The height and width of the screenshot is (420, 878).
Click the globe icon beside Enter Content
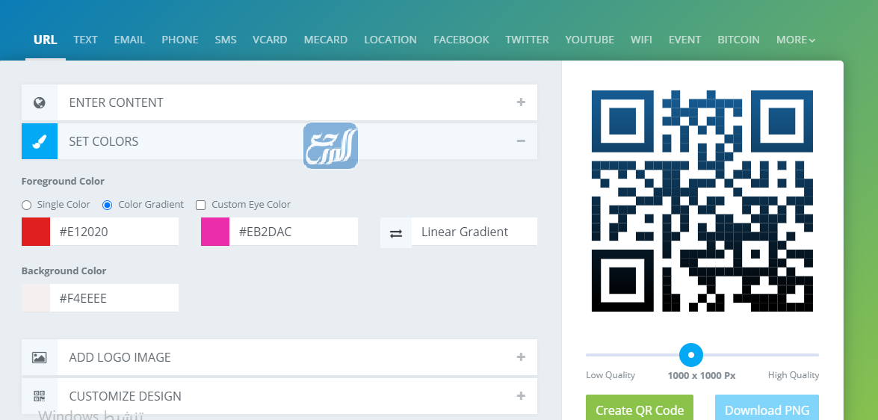point(40,102)
